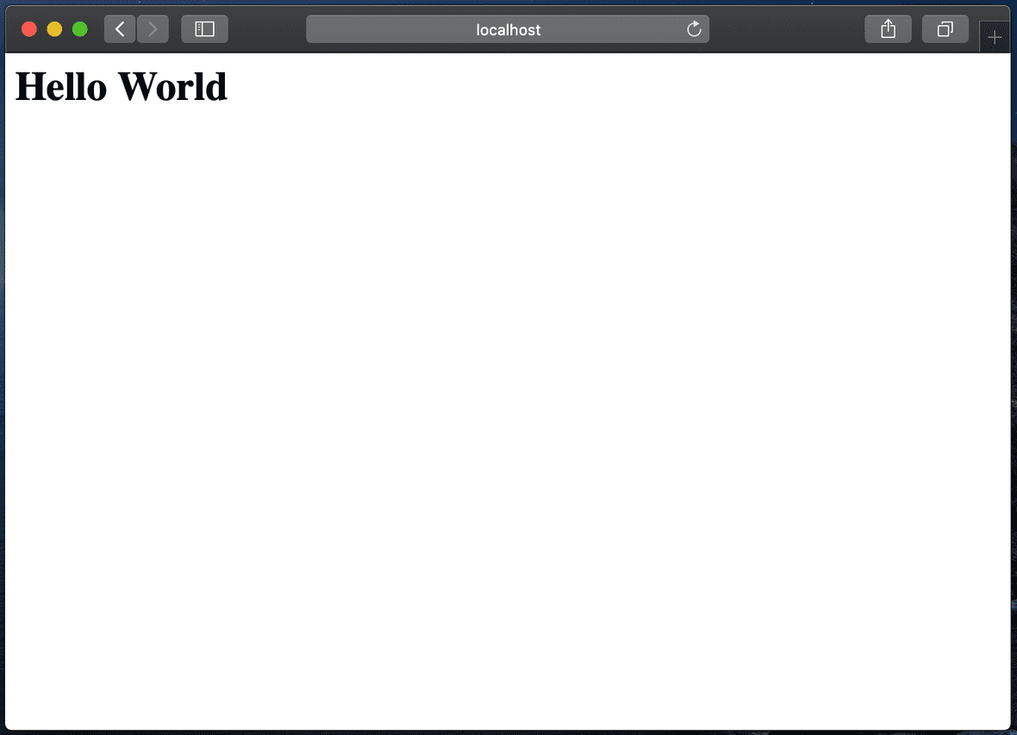This screenshot has height=735, width=1017.
Task: Click the "localhost" text in the URL field
Action: tap(508, 29)
